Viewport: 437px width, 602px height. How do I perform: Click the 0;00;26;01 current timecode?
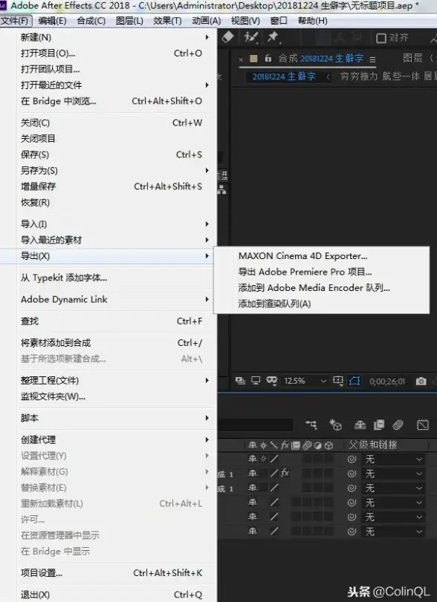coord(387,382)
